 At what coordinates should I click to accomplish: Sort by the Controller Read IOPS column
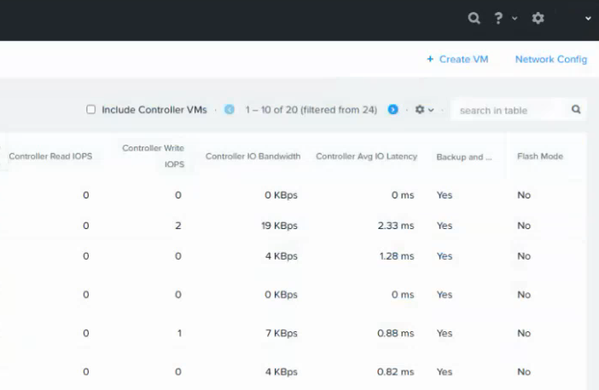point(49,157)
